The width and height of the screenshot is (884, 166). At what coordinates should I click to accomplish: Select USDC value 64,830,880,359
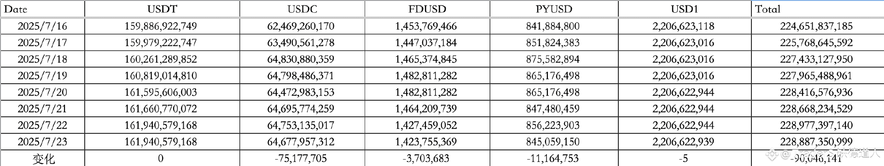(302, 59)
